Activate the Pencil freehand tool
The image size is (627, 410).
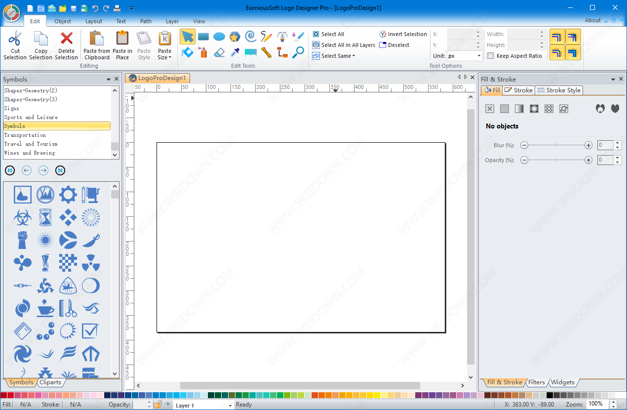point(267,37)
